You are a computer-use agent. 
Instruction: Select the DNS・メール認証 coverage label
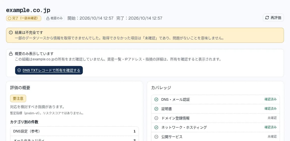click(x=175, y=99)
